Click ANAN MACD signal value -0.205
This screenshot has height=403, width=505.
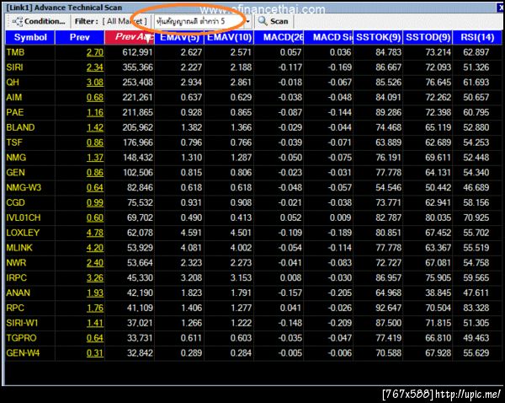click(x=340, y=293)
